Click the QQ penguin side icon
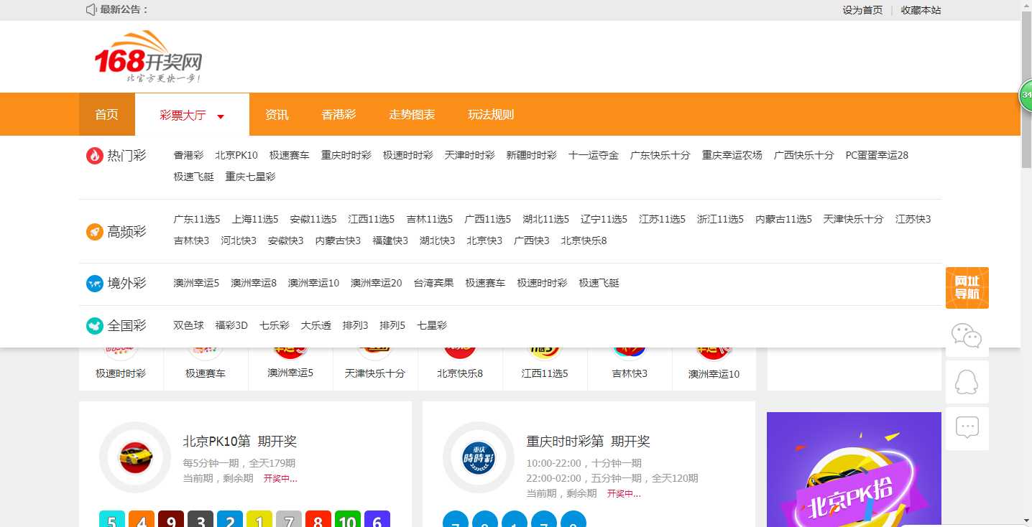 pos(967,382)
